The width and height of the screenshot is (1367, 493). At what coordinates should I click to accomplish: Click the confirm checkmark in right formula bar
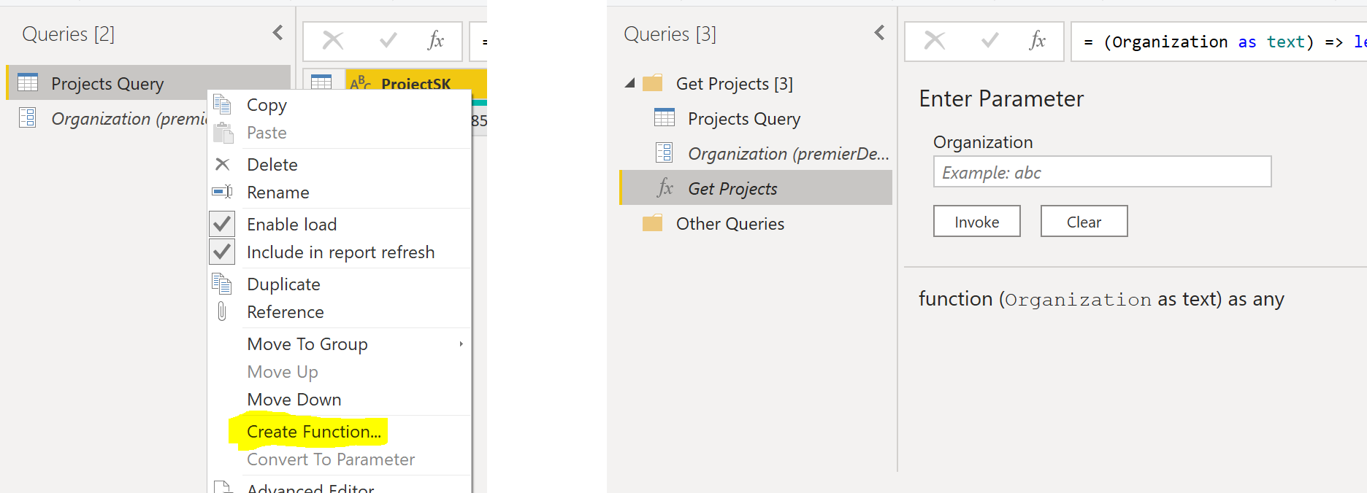(989, 41)
